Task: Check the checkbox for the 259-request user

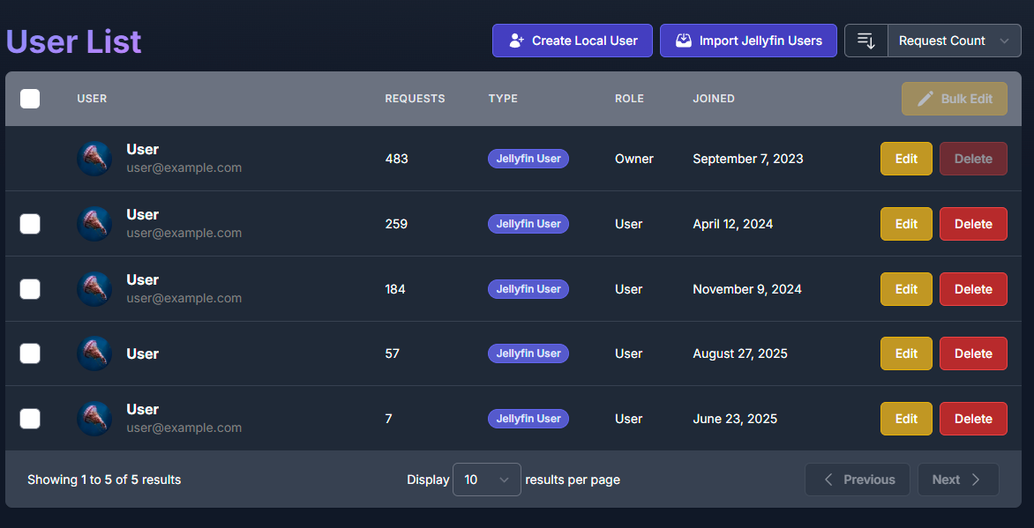Action: [29, 224]
